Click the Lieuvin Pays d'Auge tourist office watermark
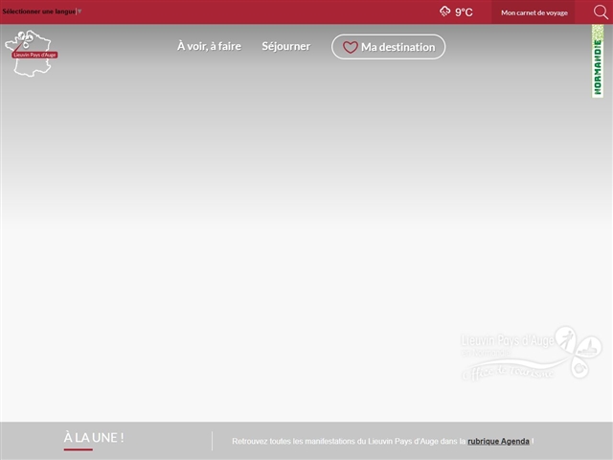This screenshot has width=613, height=460. coord(530,354)
